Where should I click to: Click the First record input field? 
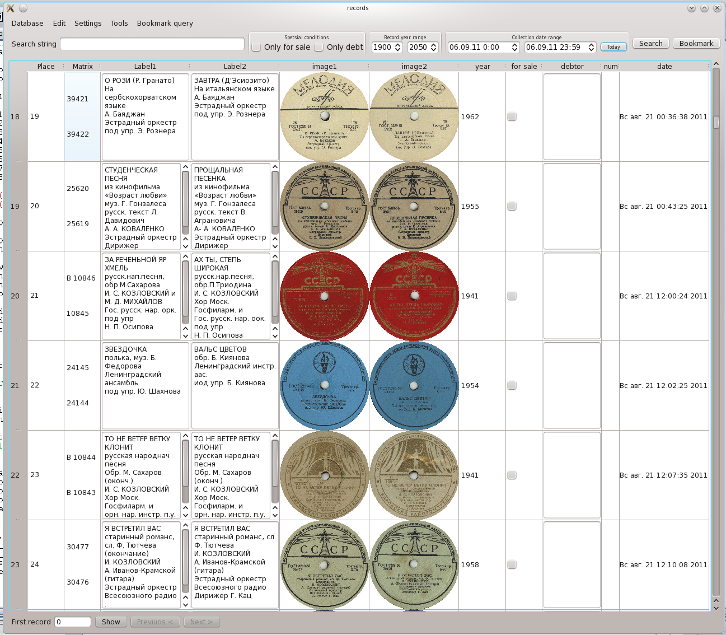[73, 622]
